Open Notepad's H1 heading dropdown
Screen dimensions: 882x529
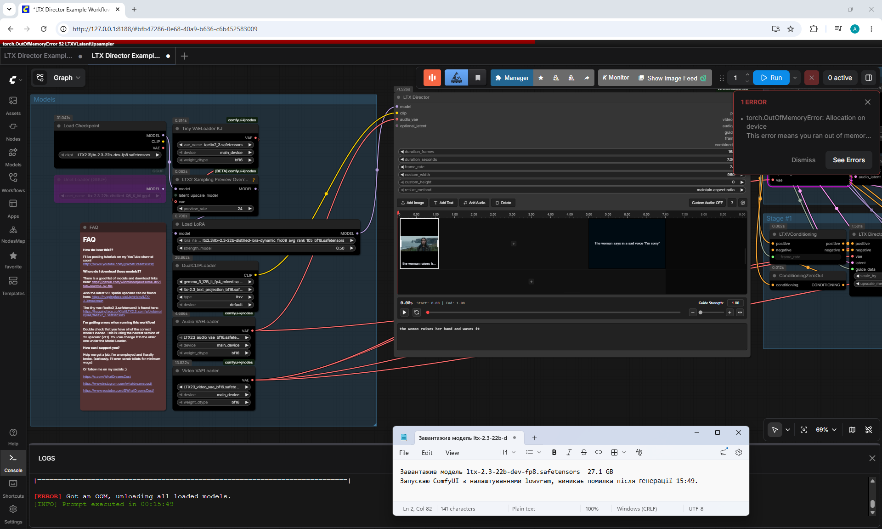(508, 452)
